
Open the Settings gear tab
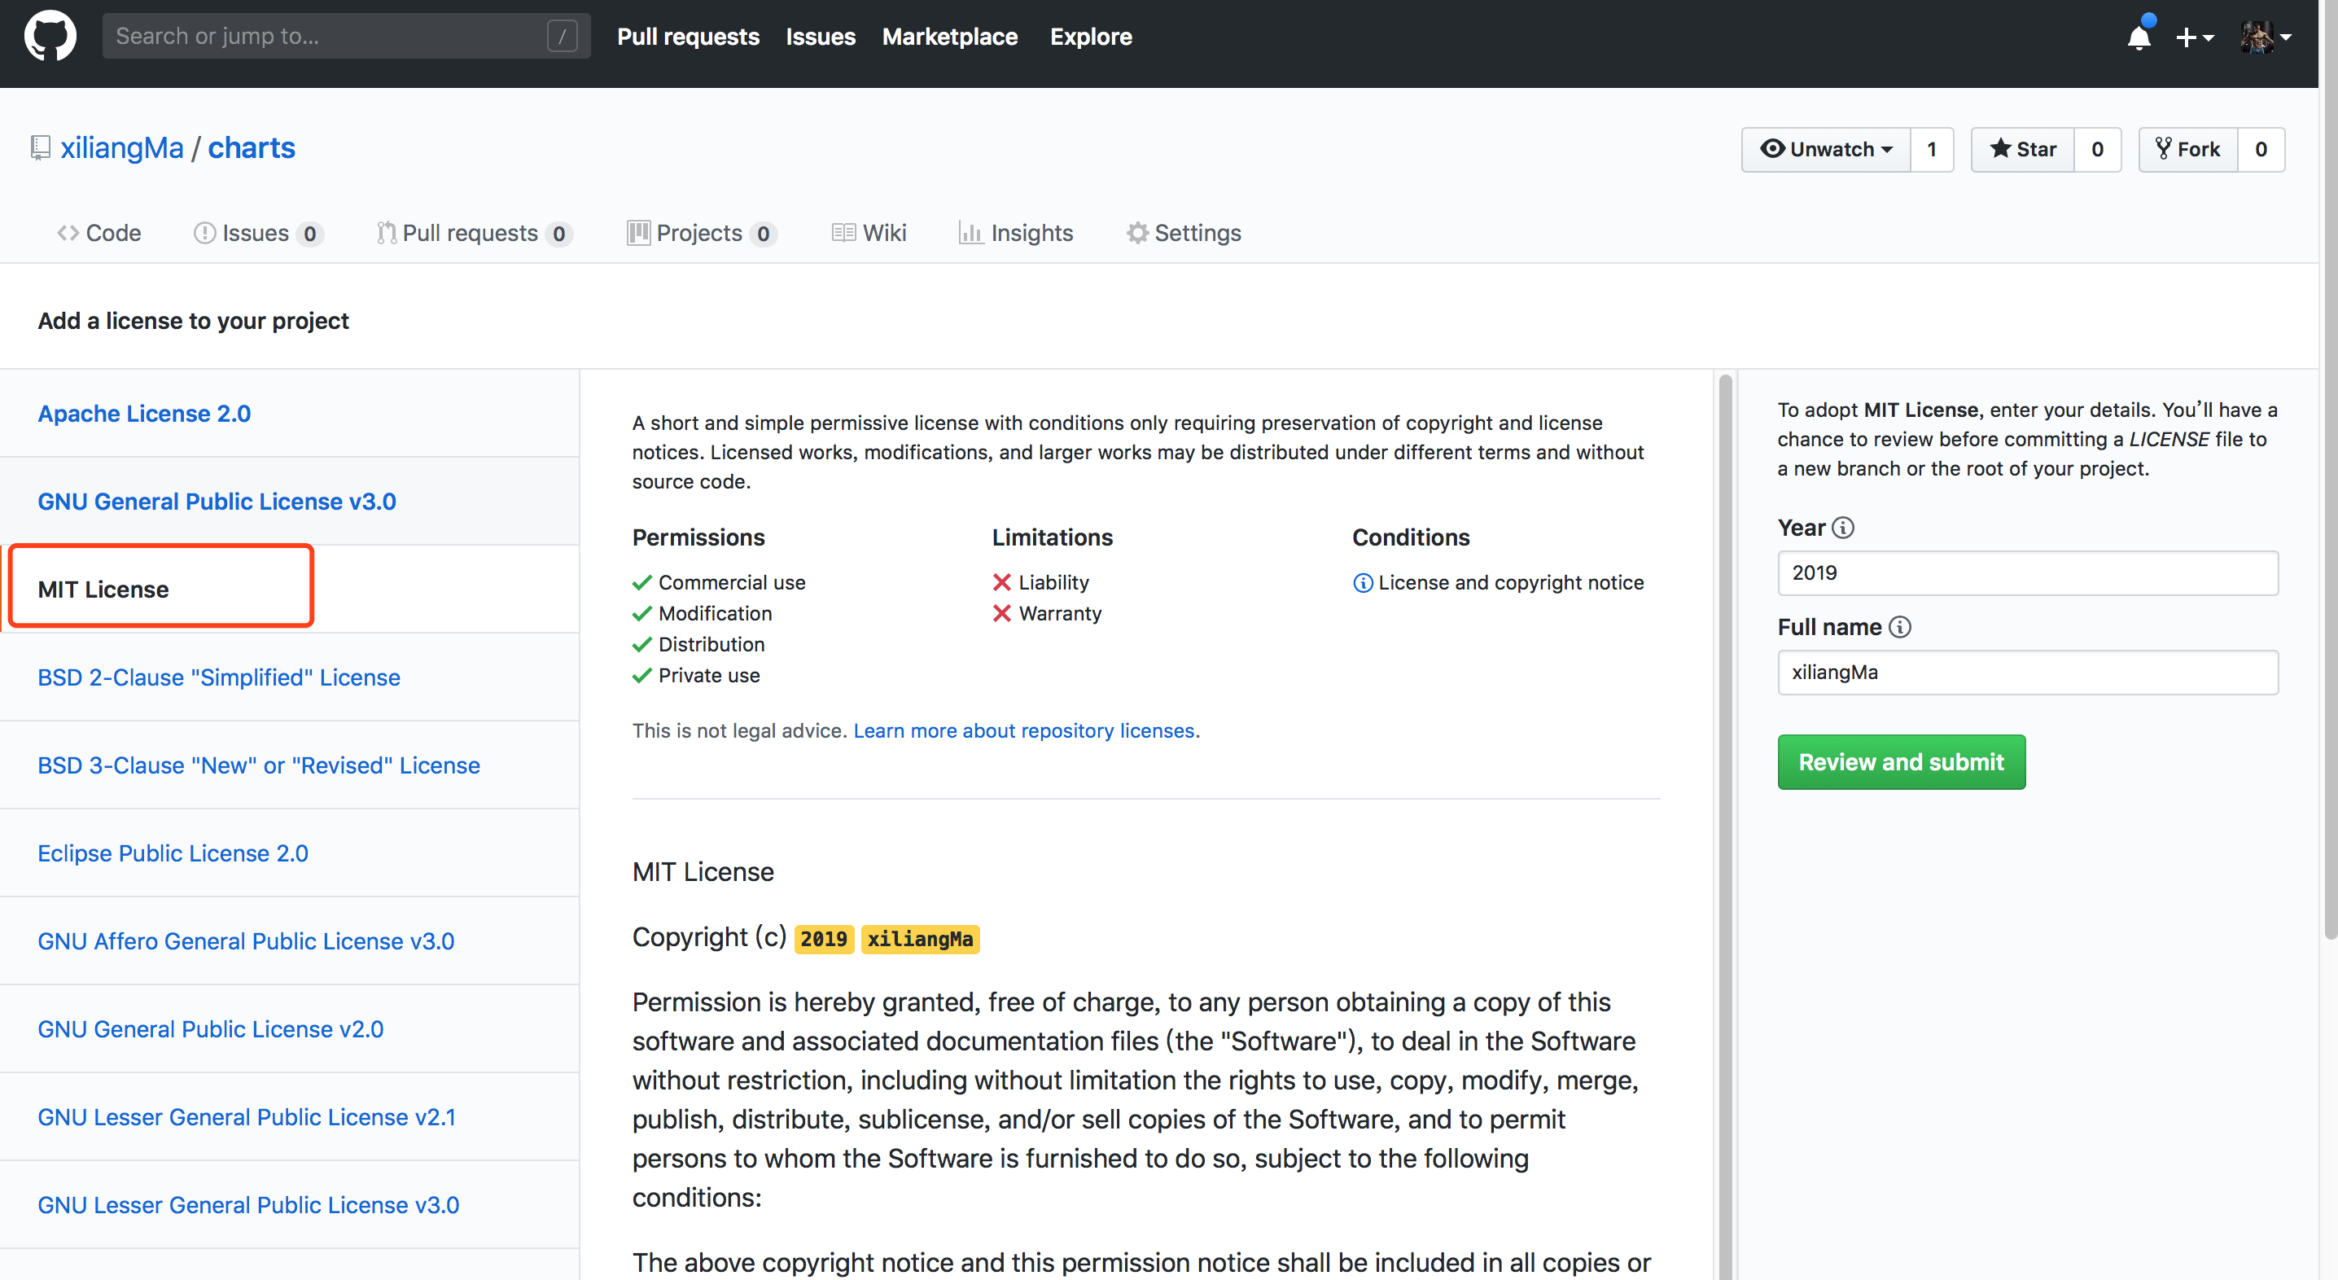1184,234
